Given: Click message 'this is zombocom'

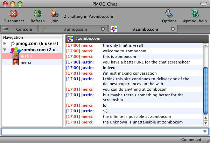Looking at the screenshot, I should 119,57.
